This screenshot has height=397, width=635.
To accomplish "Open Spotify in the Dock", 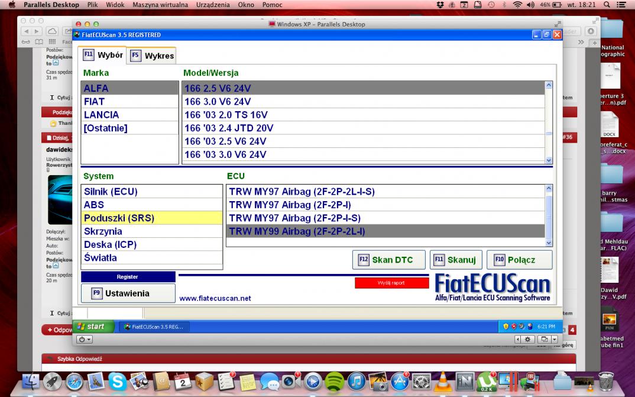I will [335, 381].
